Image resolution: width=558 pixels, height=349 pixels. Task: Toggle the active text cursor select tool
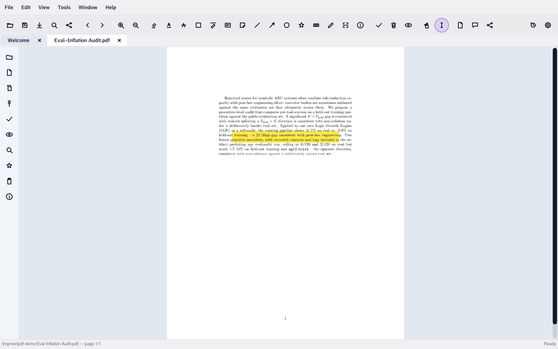pyautogui.click(x=442, y=25)
